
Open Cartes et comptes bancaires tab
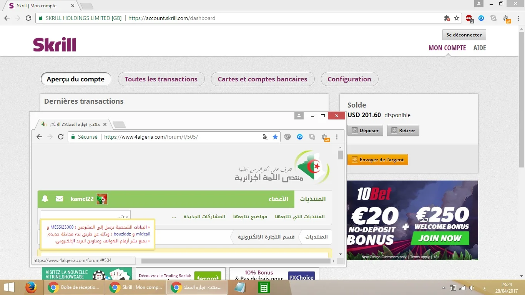pos(262,79)
